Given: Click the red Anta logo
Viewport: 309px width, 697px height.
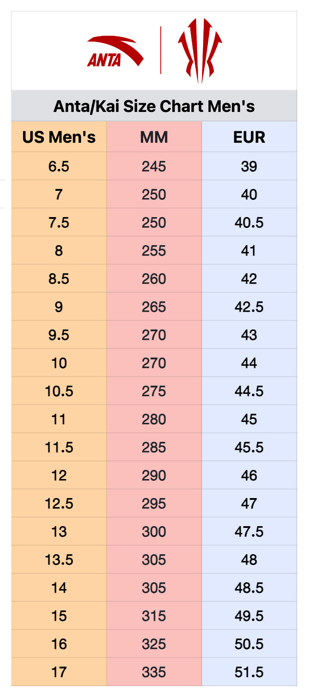Looking at the screenshot, I should [x=114, y=52].
